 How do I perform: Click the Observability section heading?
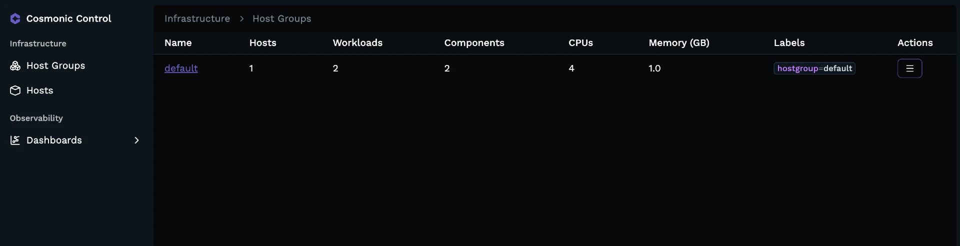click(36, 118)
